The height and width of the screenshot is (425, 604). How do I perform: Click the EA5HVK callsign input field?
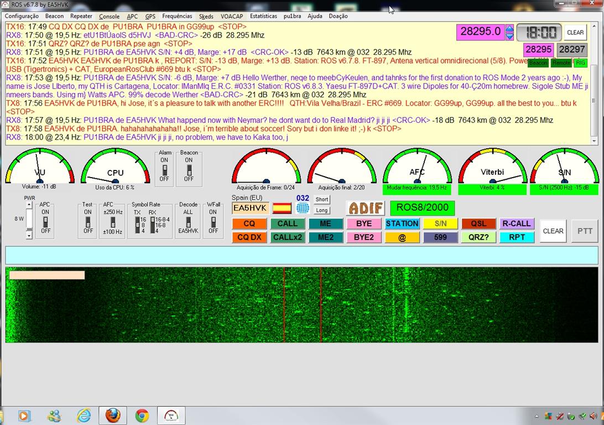tap(251, 208)
